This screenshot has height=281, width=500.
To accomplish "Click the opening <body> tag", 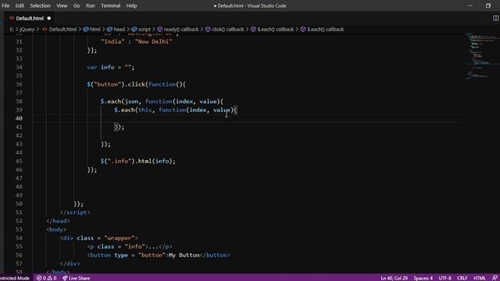I will (x=56, y=229).
